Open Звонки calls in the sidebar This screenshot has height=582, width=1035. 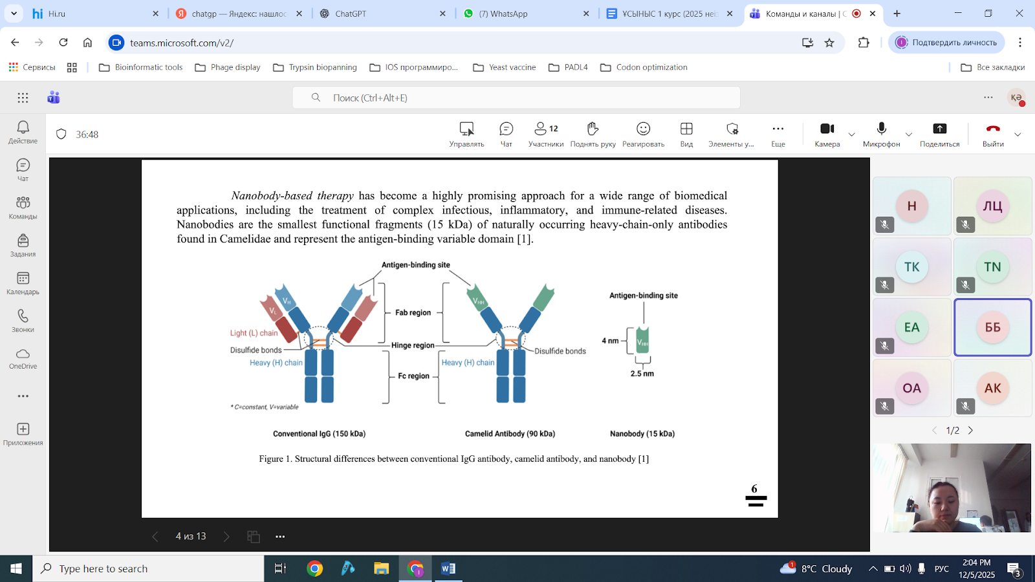click(23, 320)
